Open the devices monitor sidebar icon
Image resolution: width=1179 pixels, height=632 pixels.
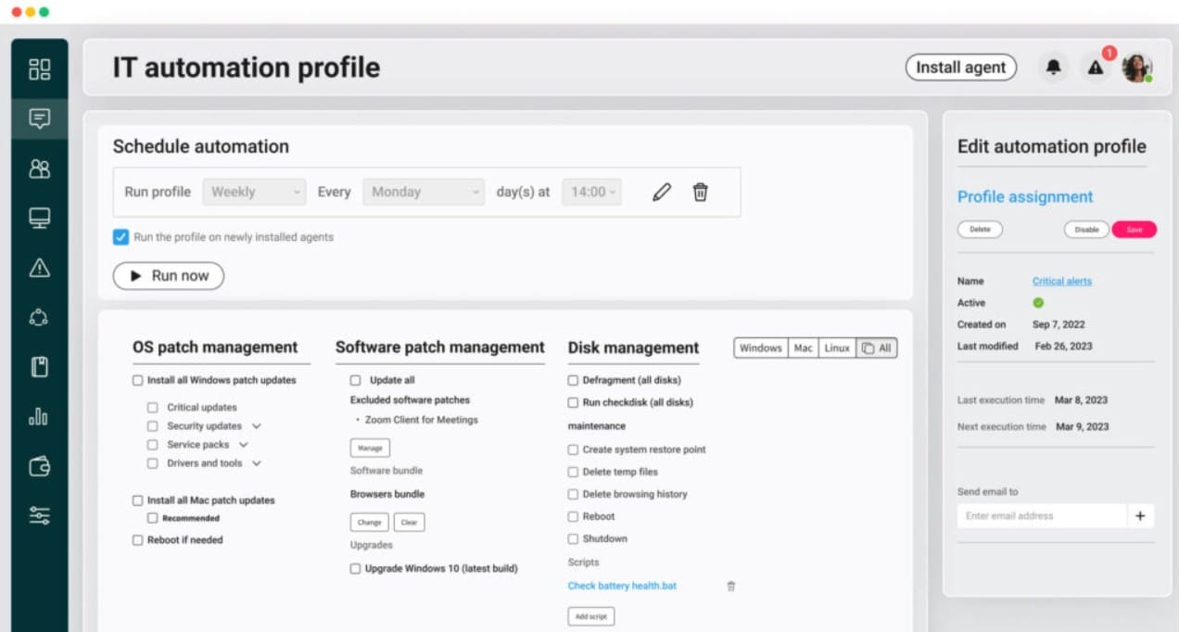point(39,219)
